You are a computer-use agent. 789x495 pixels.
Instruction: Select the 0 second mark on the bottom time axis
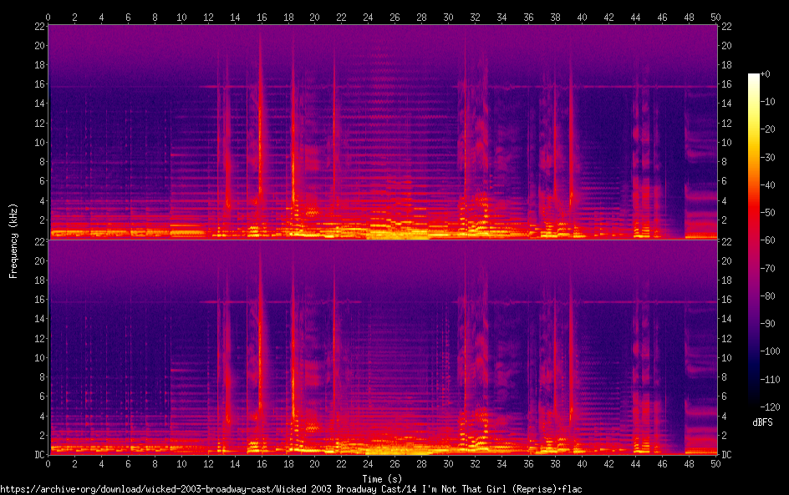[48, 464]
